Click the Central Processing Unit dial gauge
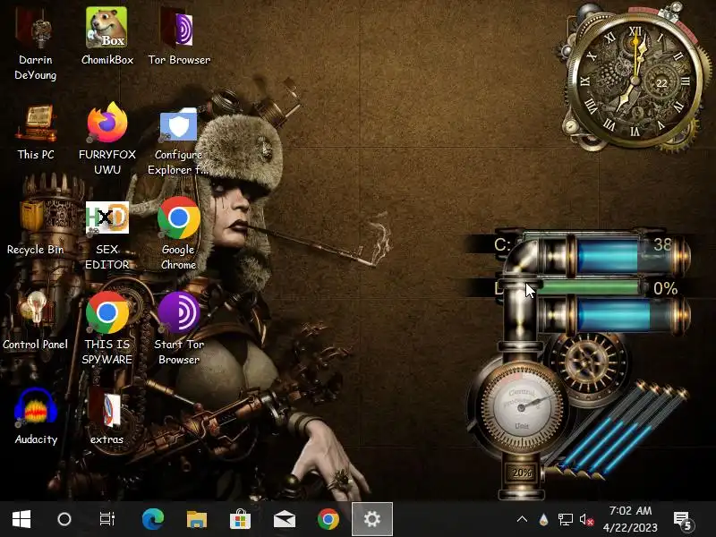 [521, 407]
